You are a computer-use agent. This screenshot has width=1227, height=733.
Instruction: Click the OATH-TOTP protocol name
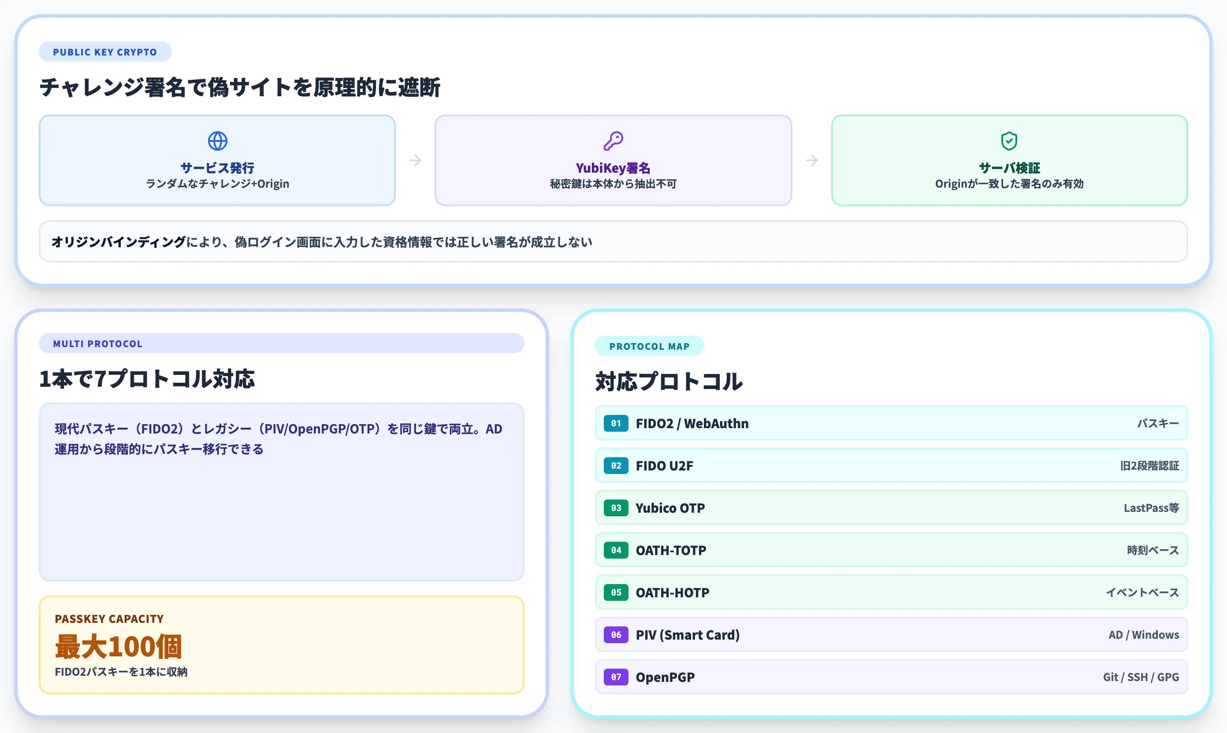[x=671, y=550]
